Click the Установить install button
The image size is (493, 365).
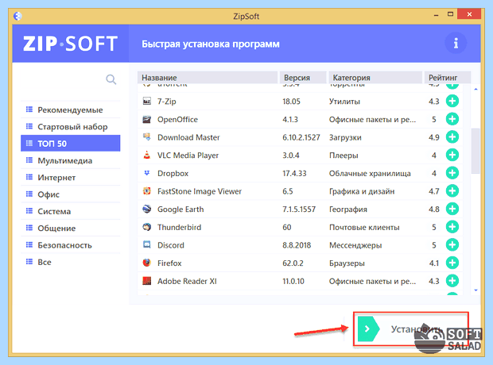tap(411, 329)
